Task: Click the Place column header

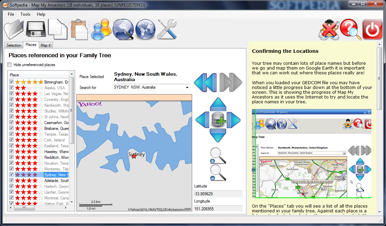Action: [x=39, y=75]
